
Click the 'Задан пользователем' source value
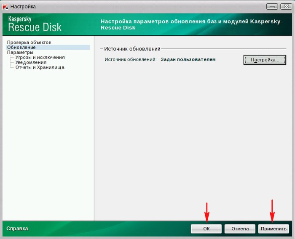coord(188,60)
